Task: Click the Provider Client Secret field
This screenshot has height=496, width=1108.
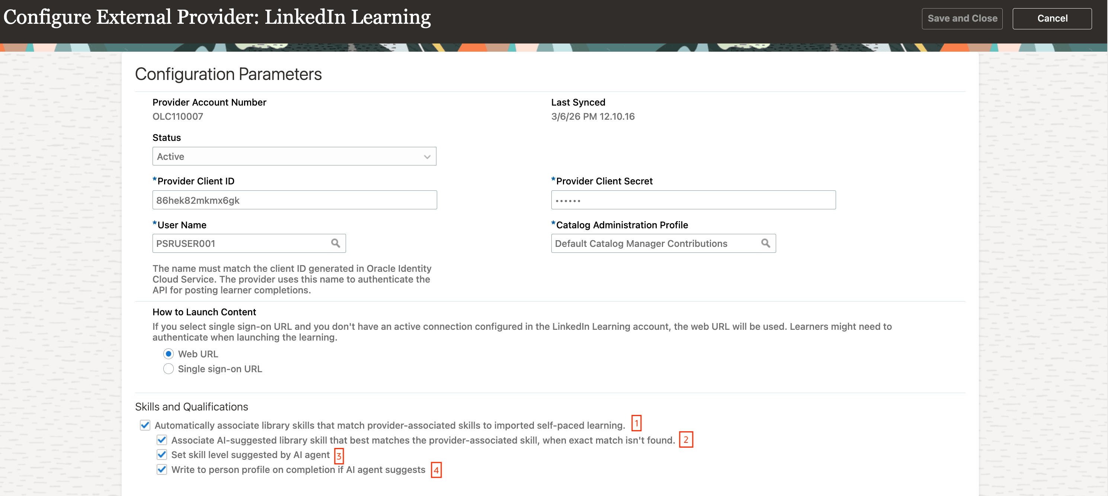Action: (x=693, y=200)
